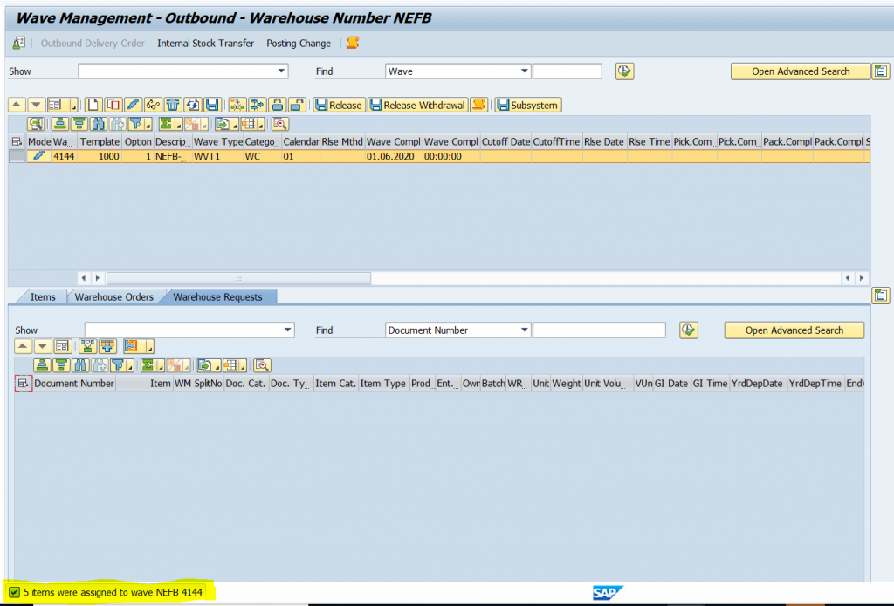Click the search text field next to the Wave dropdown
Image resolution: width=894 pixels, height=606 pixels.
pos(567,71)
